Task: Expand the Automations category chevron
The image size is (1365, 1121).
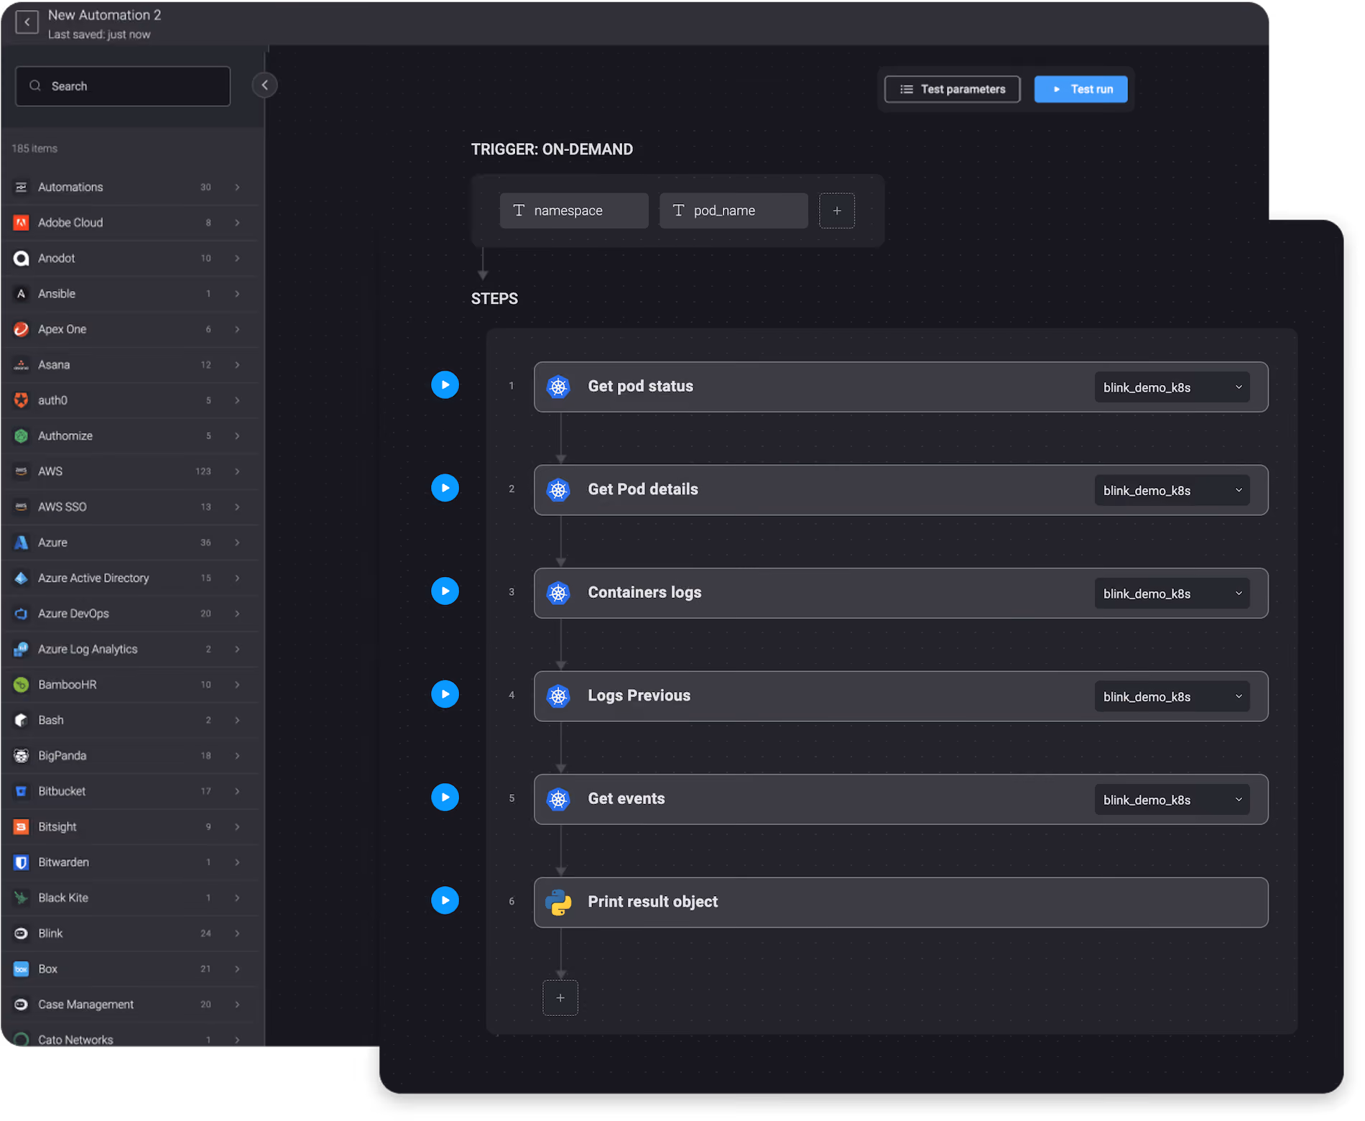Action: click(x=237, y=188)
